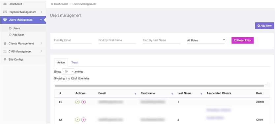Image resolution: width=275 pixels, height=124 pixels.
Task: Click the Dashboard gauge icon in sidebar
Action: pos(5,4)
